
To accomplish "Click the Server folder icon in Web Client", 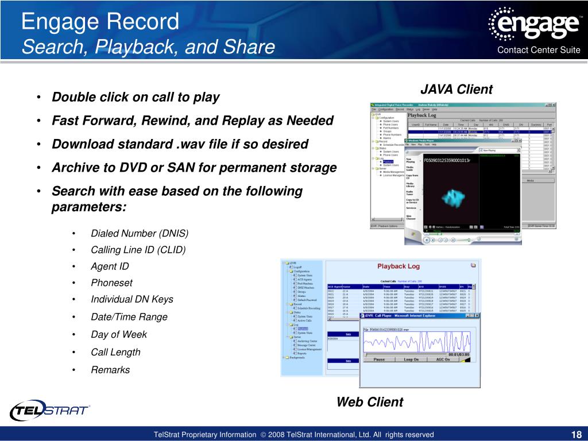I will pos(291,337).
